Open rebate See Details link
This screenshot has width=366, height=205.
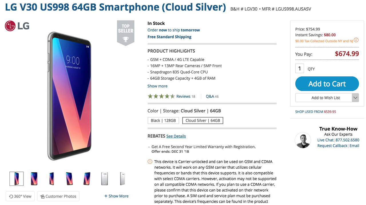[x=176, y=136]
